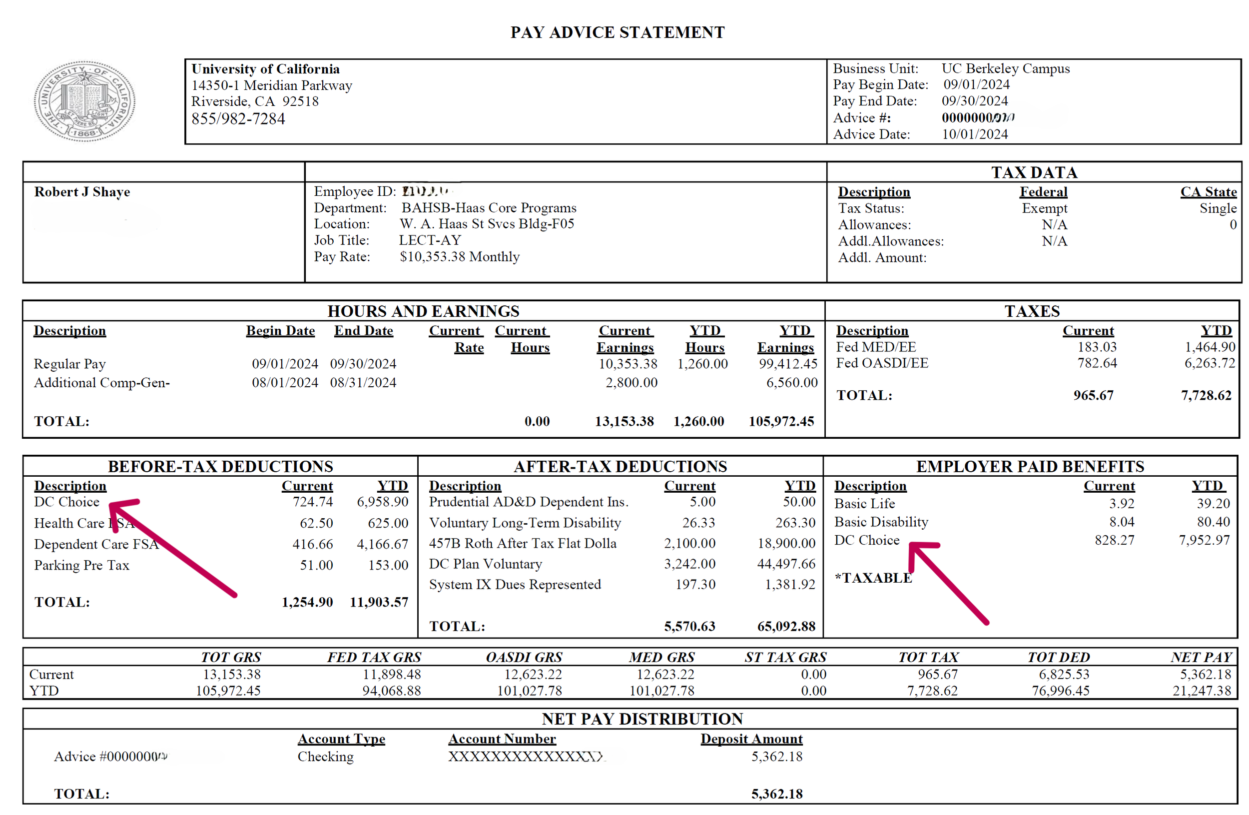Click the NET PAY DISTRIBUTION heading
This screenshot has width=1249, height=815.
coord(642,719)
